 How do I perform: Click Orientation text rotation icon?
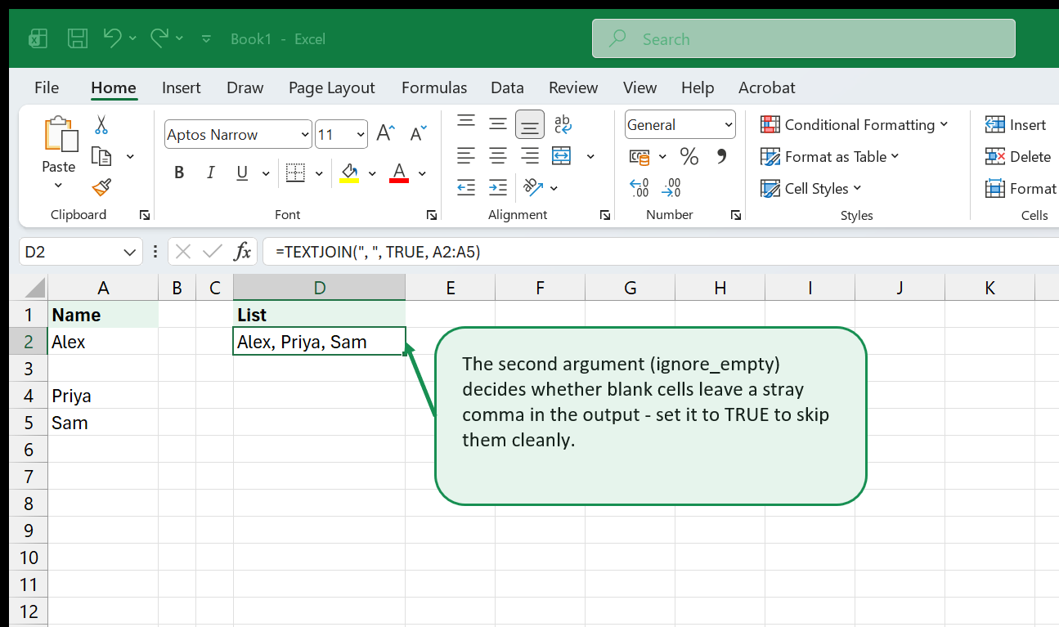point(533,187)
